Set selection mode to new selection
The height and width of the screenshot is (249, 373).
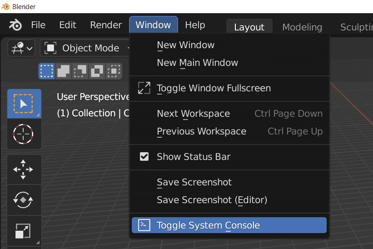click(x=47, y=71)
